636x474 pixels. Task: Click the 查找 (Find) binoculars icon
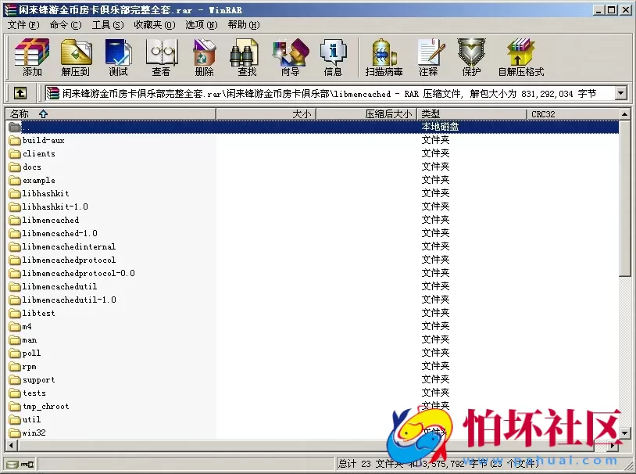(x=245, y=56)
